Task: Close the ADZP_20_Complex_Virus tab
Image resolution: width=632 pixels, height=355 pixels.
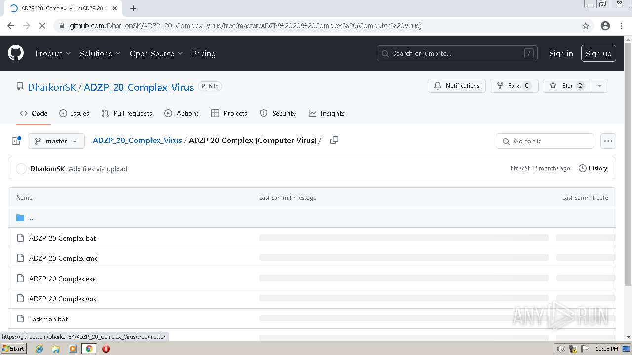Action: click(x=114, y=8)
